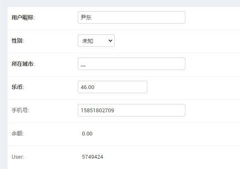The width and height of the screenshot is (240, 169).
Task: Click the gray header strip above the form
Action: (x=120, y=3)
